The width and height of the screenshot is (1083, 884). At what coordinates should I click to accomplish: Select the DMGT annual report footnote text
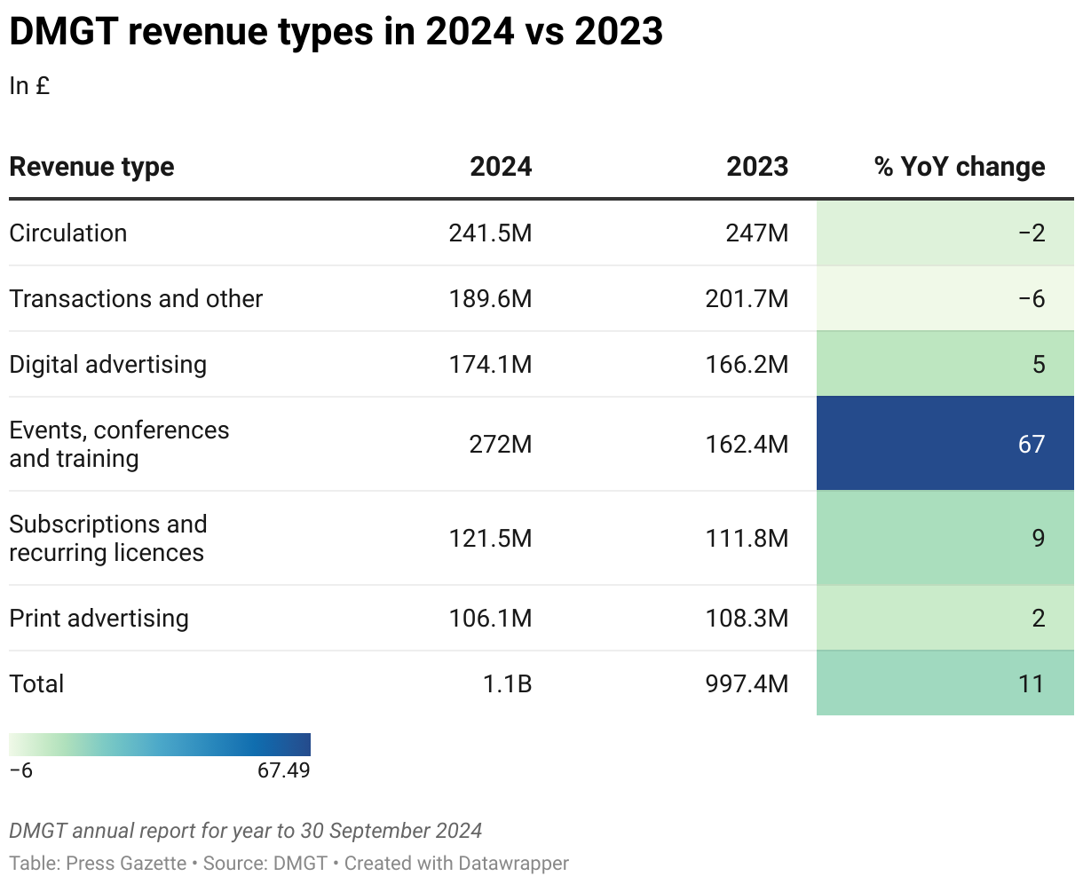(x=246, y=831)
